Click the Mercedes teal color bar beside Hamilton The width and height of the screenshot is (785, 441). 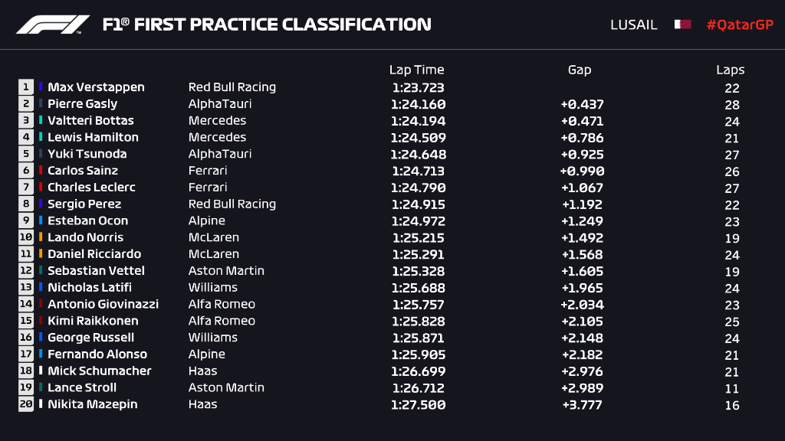[x=41, y=137]
